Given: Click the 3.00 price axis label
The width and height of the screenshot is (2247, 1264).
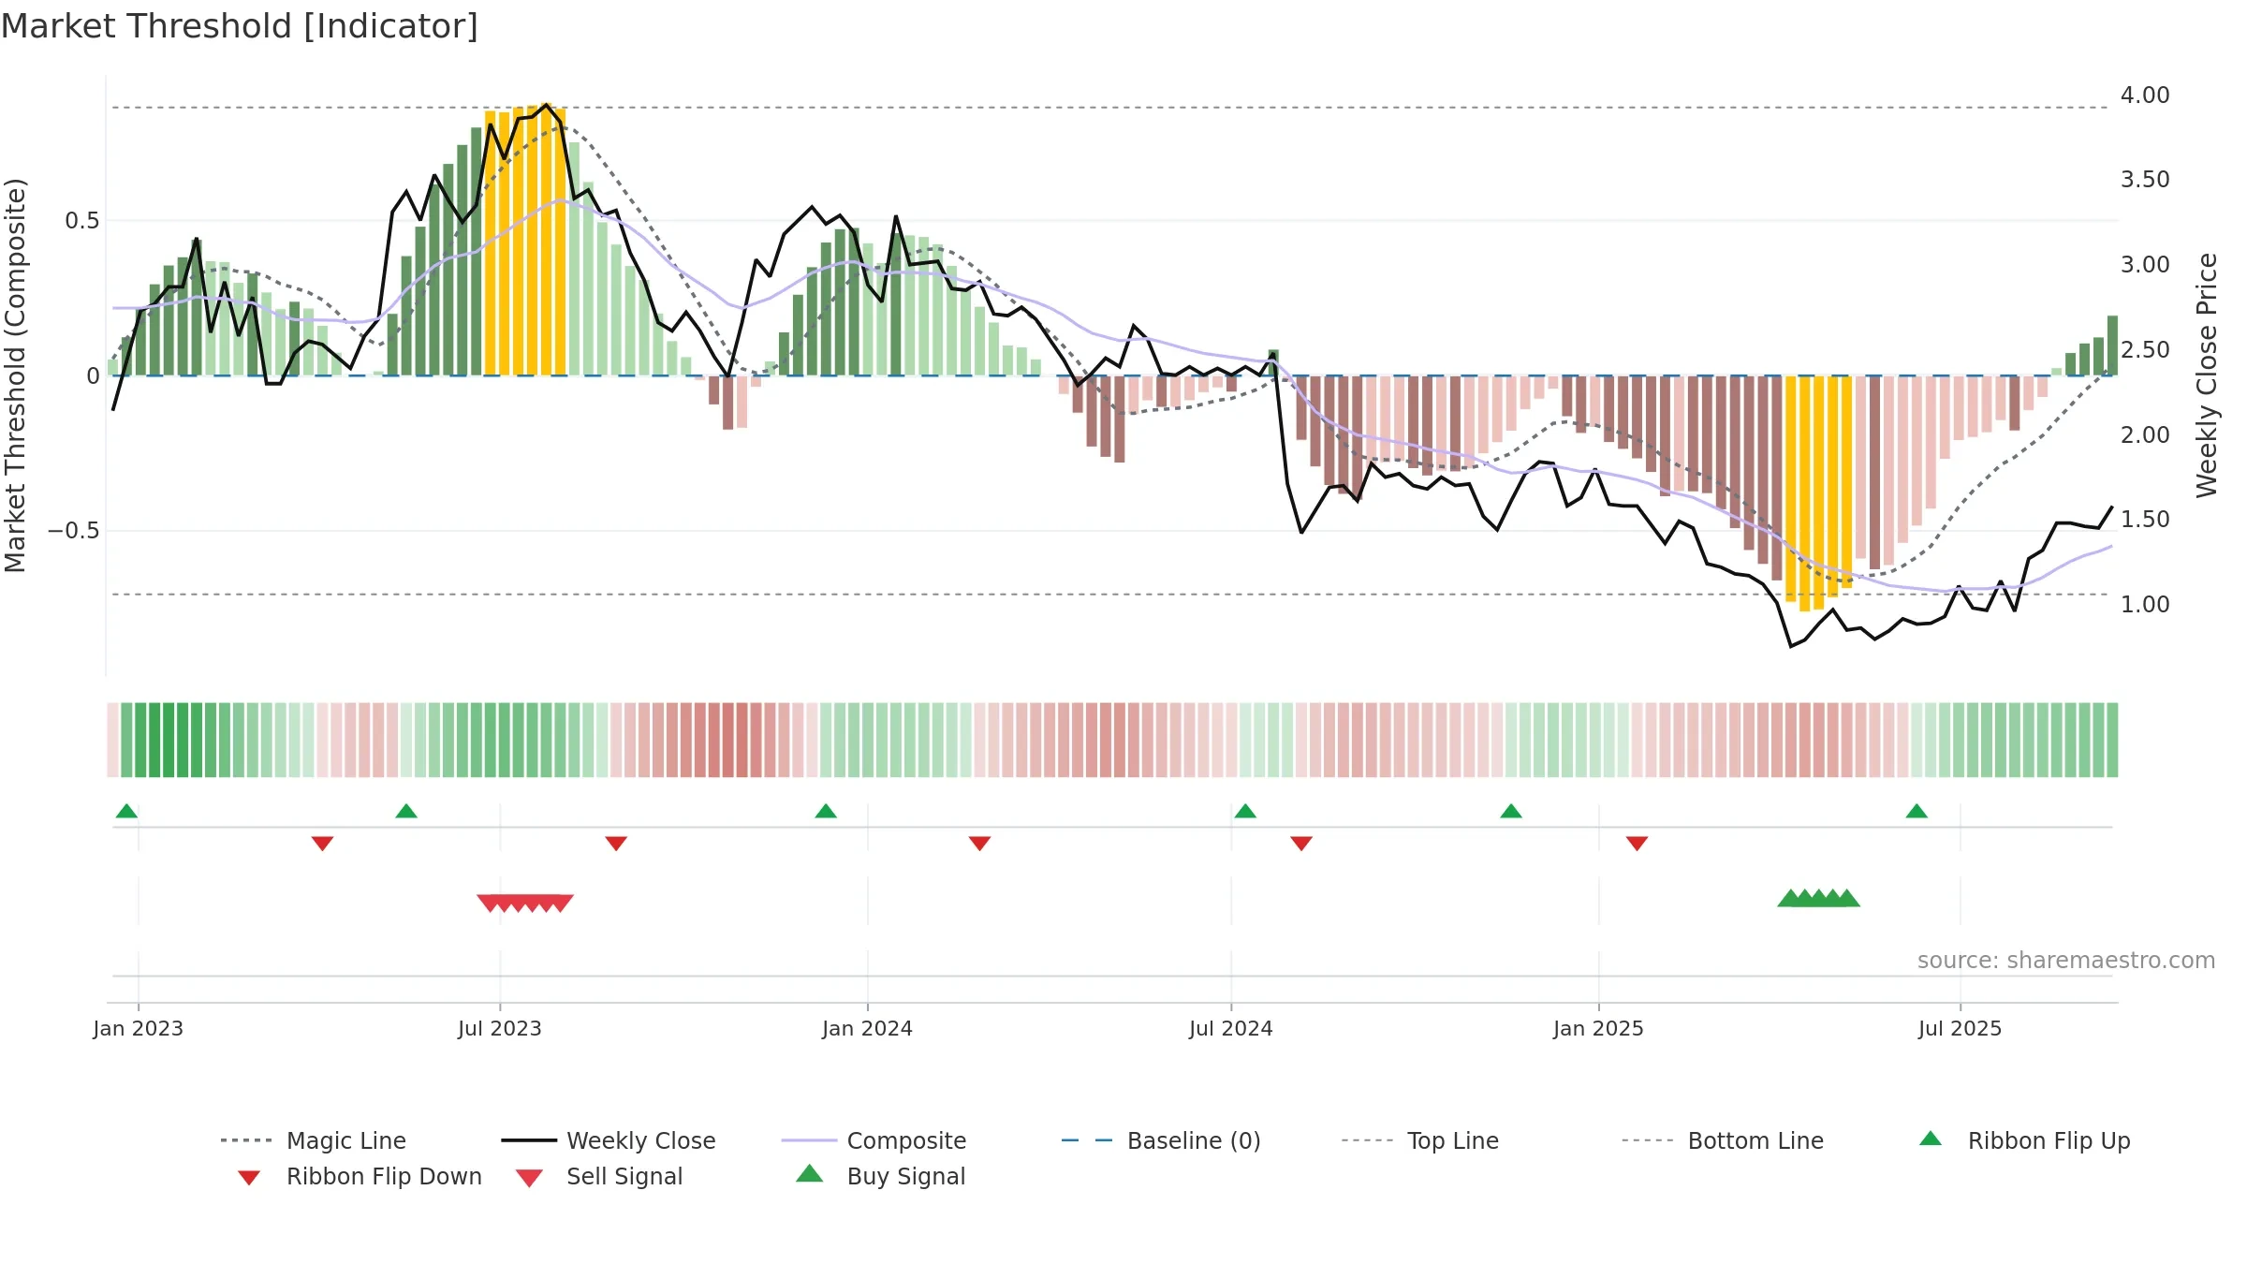Looking at the screenshot, I should (2145, 265).
